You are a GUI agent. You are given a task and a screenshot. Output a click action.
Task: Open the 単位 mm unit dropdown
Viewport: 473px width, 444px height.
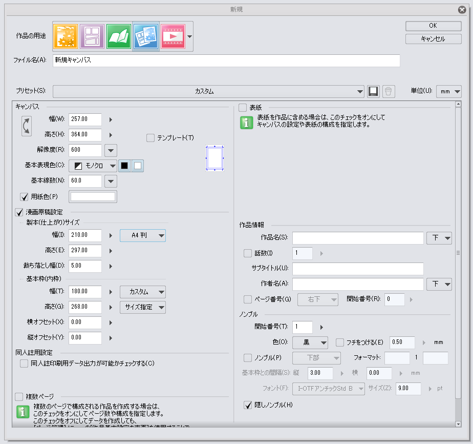[449, 92]
